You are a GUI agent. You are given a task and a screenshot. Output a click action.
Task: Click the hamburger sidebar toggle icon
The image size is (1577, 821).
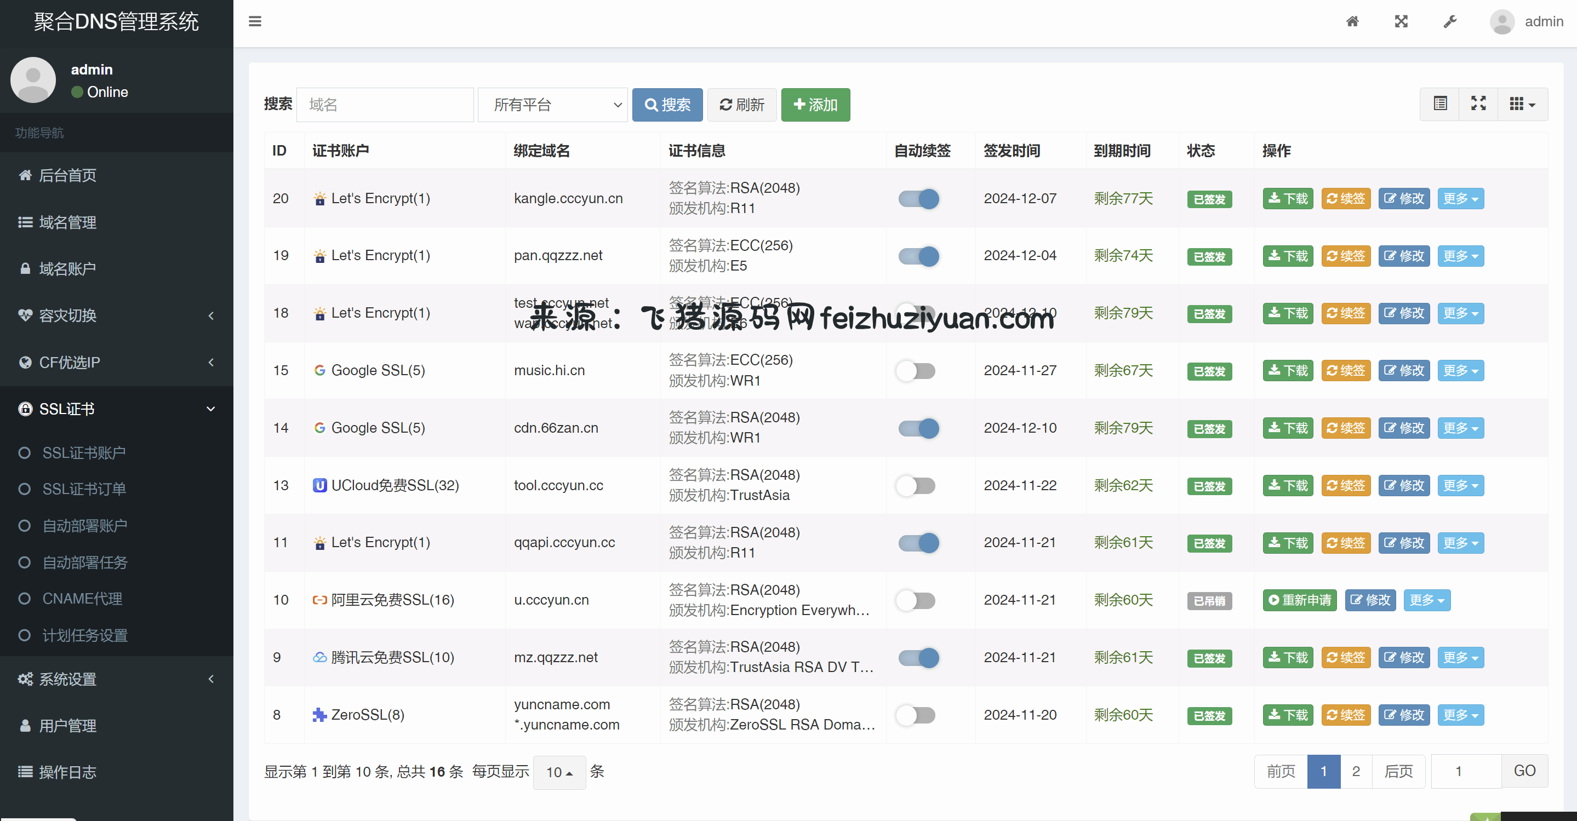pos(255,21)
